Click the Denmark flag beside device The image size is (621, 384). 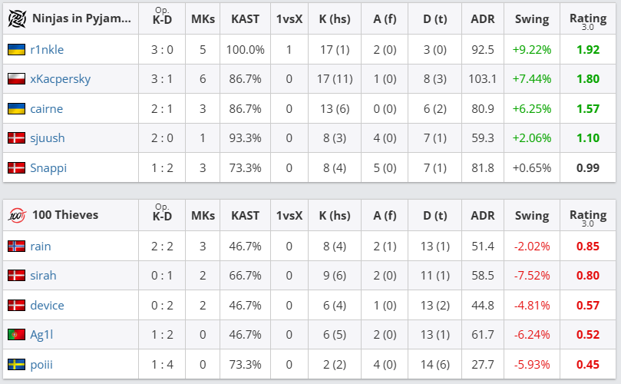pyautogui.click(x=16, y=305)
